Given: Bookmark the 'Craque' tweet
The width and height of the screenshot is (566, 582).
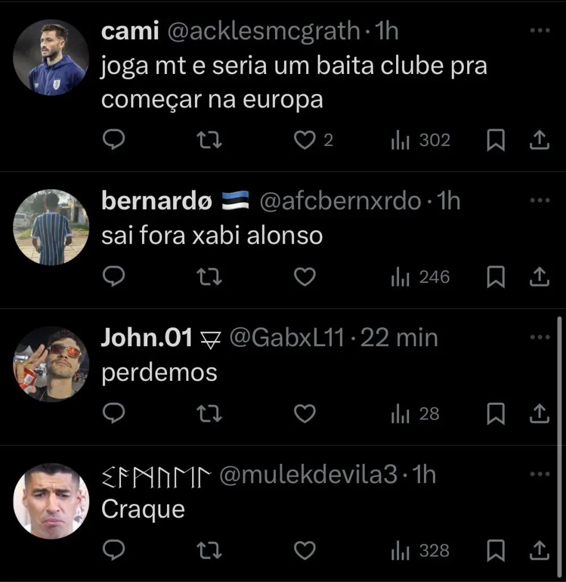Looking at the screenshot, I should point(496,551).
